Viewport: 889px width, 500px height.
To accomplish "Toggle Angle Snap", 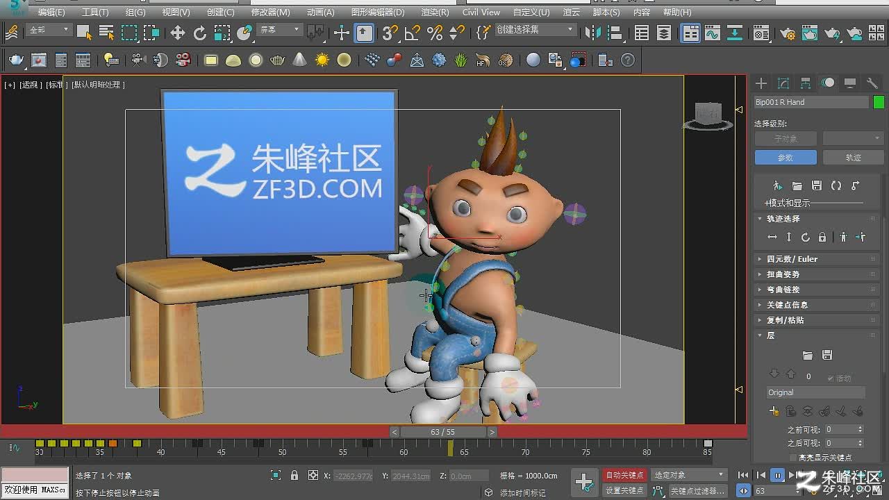I will tap(413, 33).
